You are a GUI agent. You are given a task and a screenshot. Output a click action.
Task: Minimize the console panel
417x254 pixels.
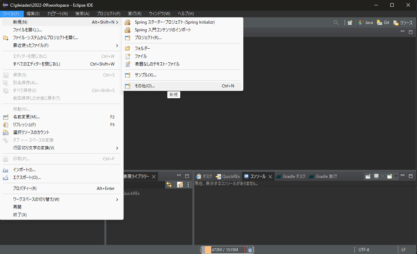pos(402,175)
